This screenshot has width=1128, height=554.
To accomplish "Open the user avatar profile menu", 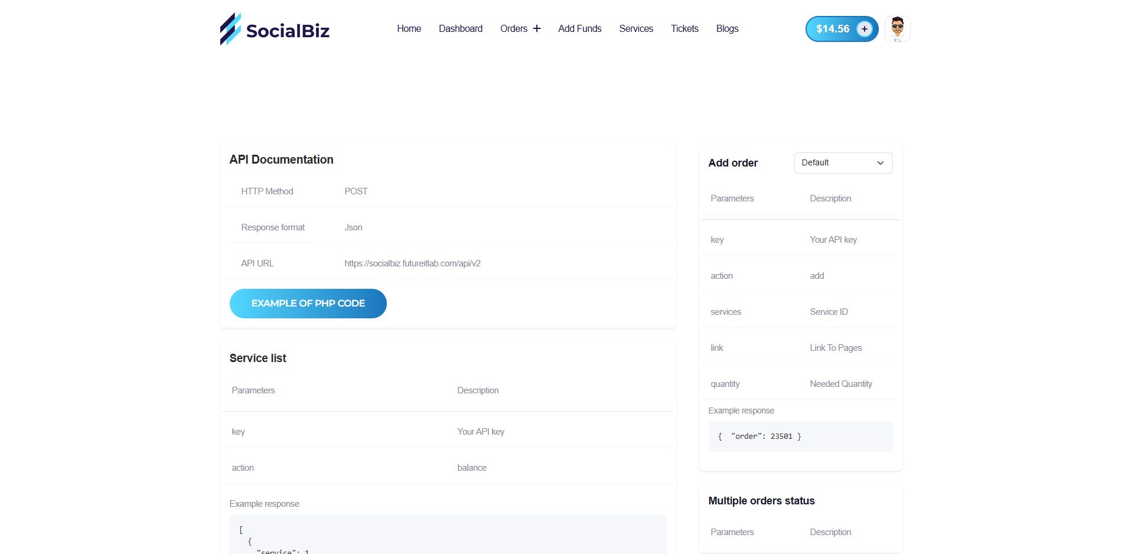I will click(897, 29).
